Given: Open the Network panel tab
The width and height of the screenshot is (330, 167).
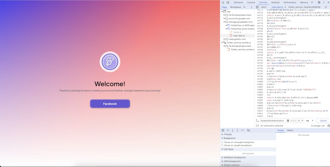Looking at the screenshot, I should pyautogui.click(x=275, y=3).
